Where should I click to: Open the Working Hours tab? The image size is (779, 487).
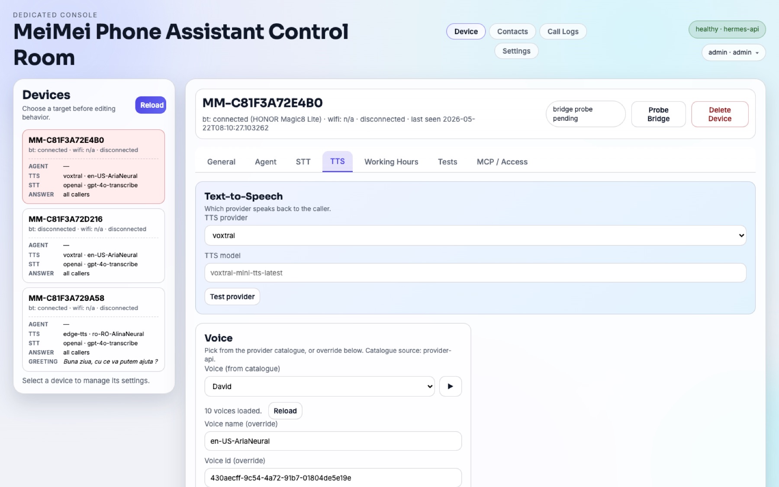click(x=391, y=162)
